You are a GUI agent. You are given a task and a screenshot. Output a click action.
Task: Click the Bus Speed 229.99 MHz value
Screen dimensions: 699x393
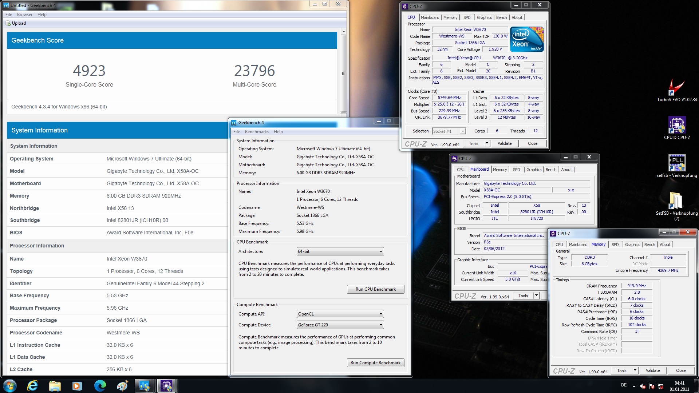[449, 111]
